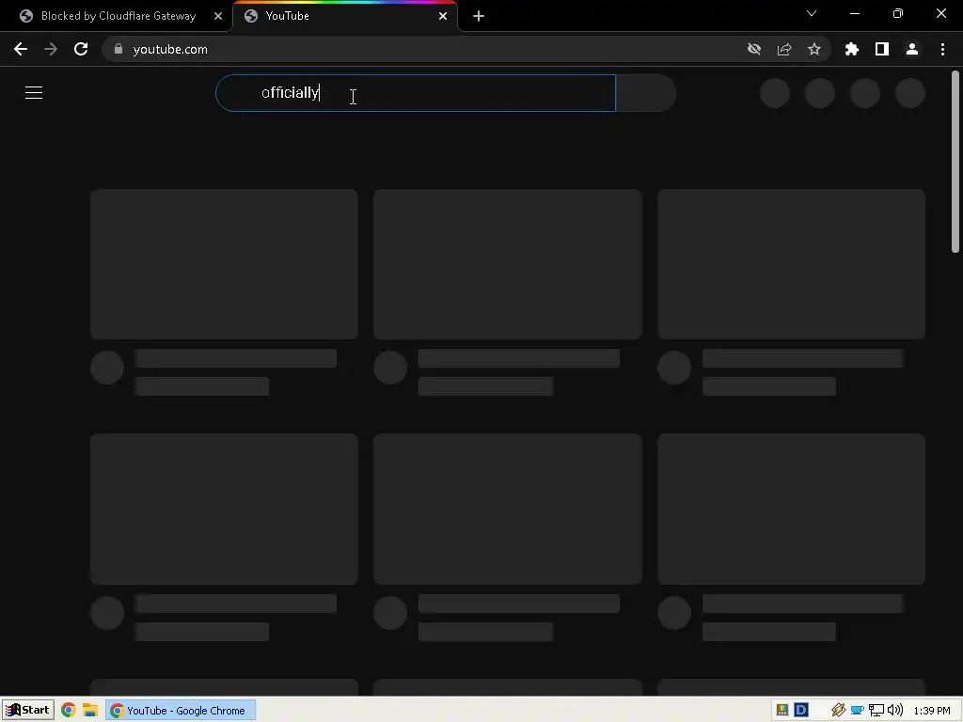Open the file explorer quick launch icon
Image resolution: width=963 pixels, height=722 pixels.
coord(90,711)
